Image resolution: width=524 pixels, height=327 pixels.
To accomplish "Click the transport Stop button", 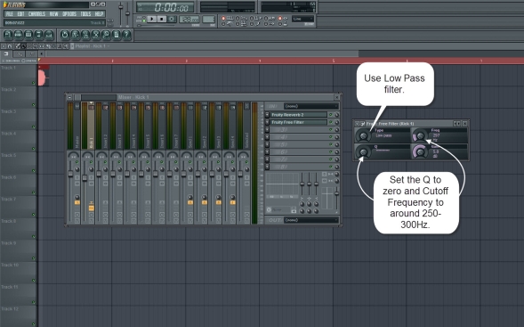I will pos(162,19).
